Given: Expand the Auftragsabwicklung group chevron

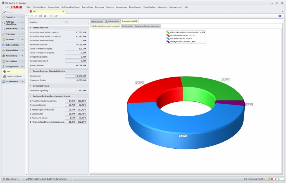Looking at the screenshot, I should (22, 23).
